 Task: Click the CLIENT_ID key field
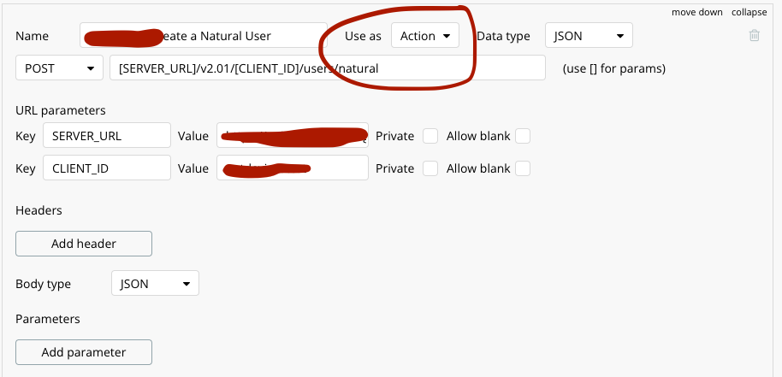(x=107, y=168)
